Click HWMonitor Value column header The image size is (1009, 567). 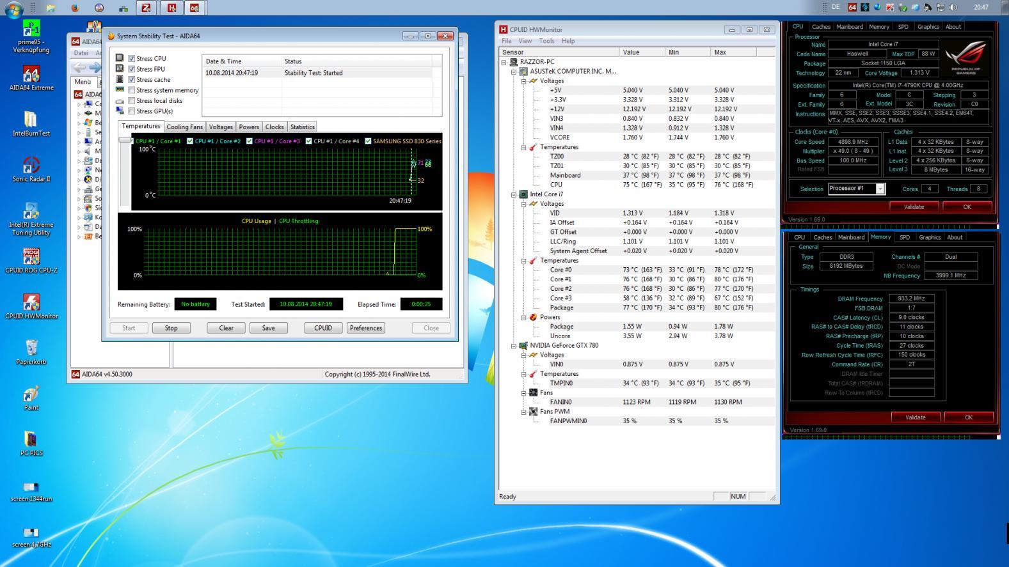pos(642,52)
